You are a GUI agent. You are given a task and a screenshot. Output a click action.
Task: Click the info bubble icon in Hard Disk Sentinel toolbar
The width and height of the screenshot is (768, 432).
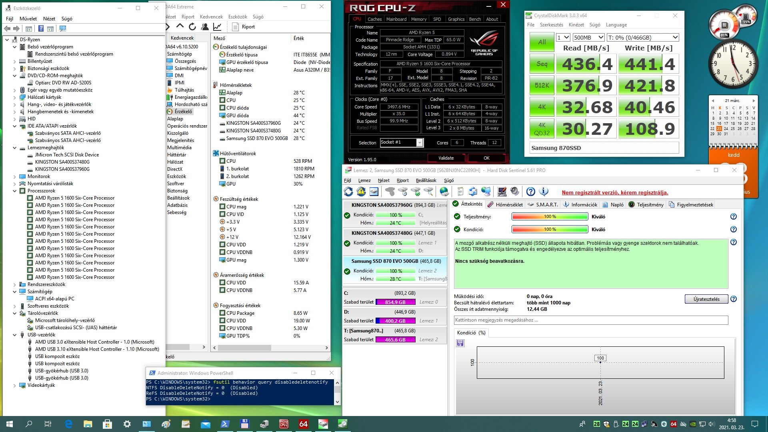(x=544, y=192)
